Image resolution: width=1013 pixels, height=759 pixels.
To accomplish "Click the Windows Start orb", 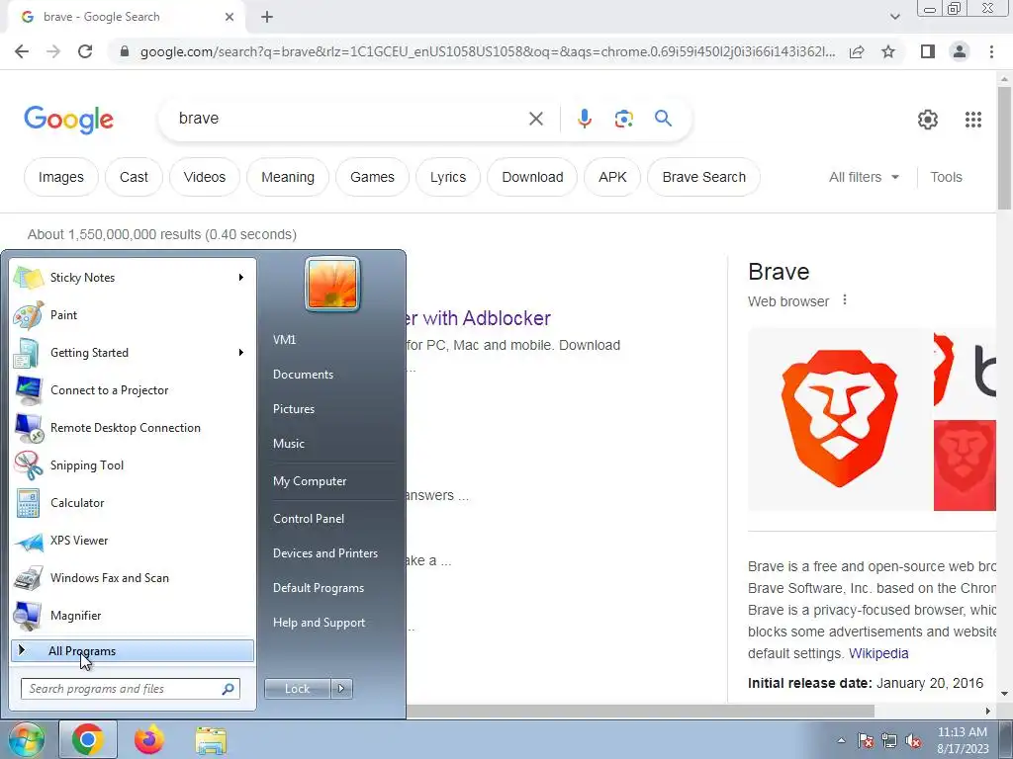I will [x=25, y=739].
